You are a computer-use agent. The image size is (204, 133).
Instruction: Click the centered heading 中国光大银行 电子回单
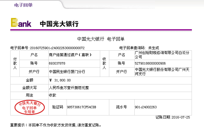pos(101,39)
